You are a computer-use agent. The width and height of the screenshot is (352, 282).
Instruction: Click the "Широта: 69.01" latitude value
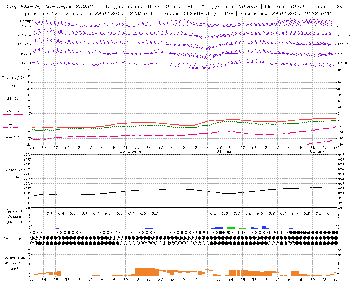point(285,7)
